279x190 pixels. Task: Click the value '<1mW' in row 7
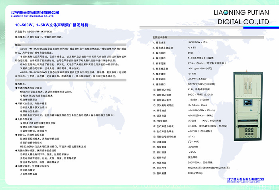[x=192, y=74]
